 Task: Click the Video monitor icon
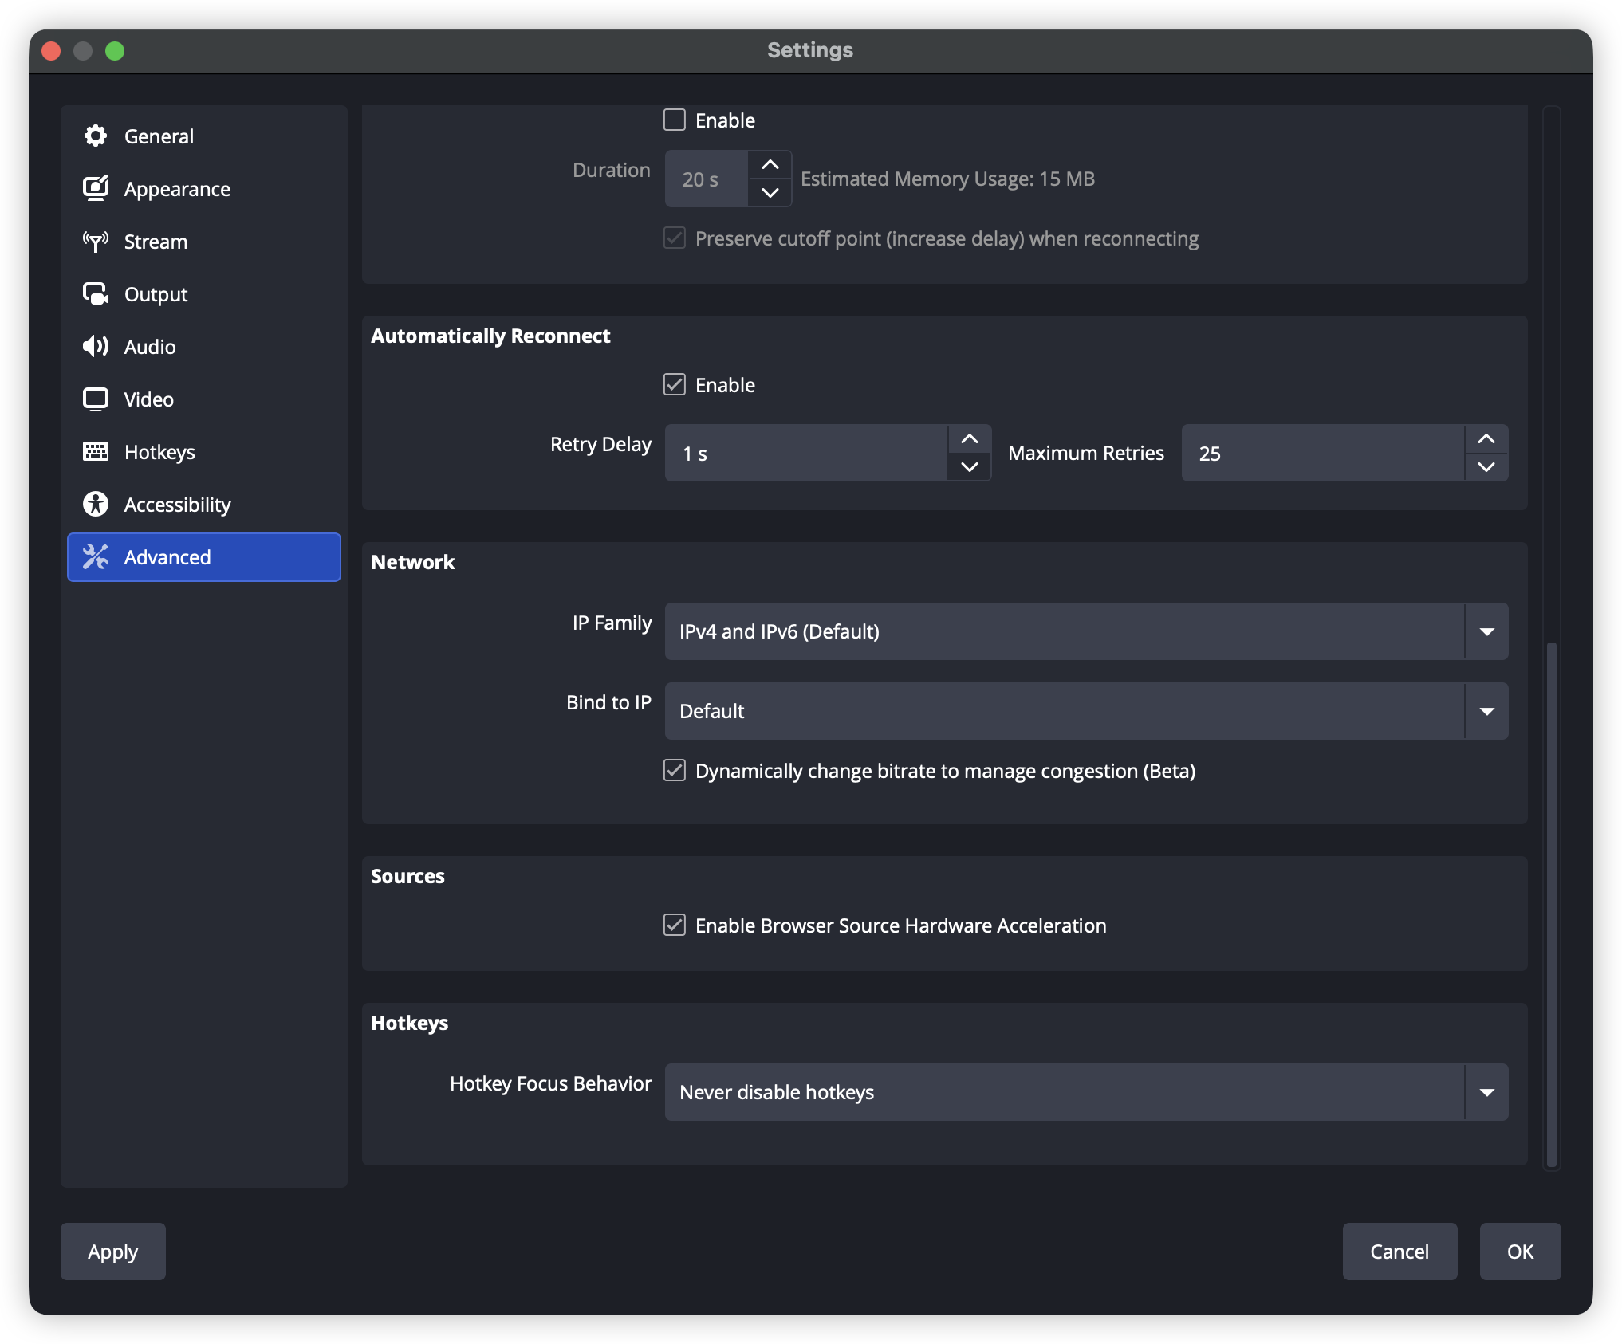[x=96, y=399]
